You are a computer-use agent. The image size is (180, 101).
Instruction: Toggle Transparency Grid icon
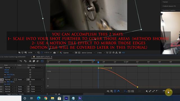tap(79, 53)
